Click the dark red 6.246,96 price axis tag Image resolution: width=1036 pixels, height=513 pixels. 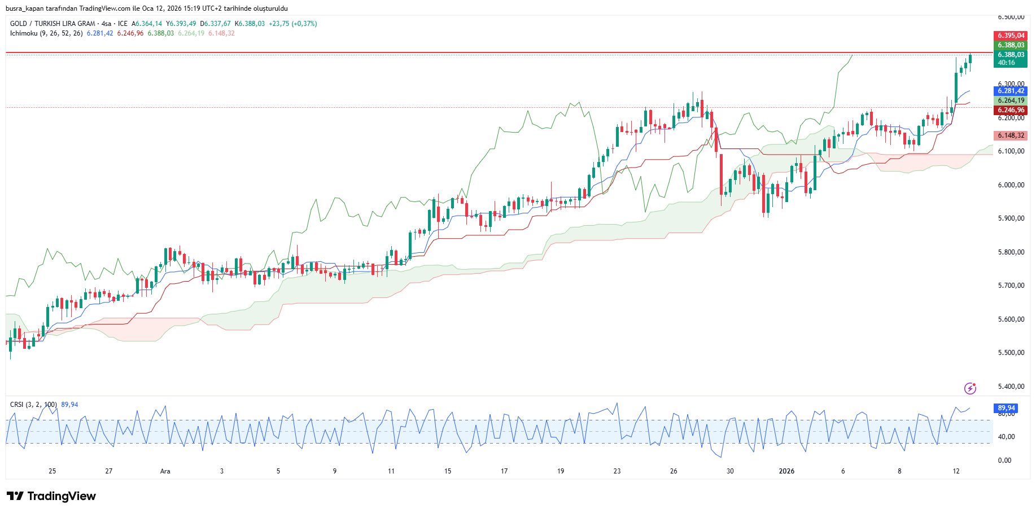[1010, 111]
